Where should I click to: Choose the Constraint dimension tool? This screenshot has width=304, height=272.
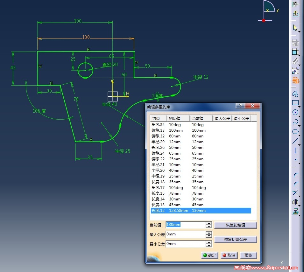coord(295,52)
